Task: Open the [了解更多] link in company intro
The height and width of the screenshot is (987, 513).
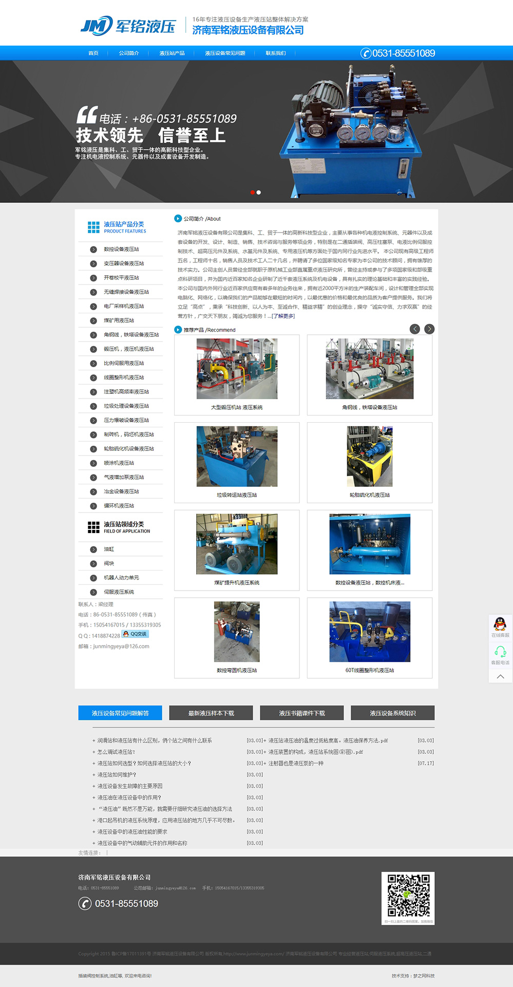Action: click(x=283, y=316)
